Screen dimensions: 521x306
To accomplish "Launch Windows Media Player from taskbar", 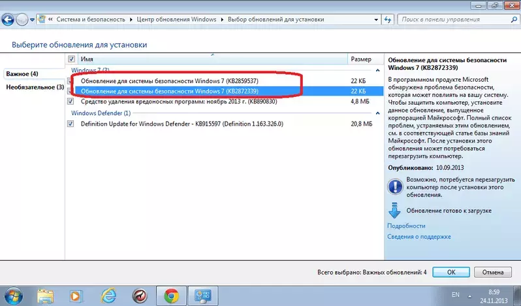I will click(76, 296).
